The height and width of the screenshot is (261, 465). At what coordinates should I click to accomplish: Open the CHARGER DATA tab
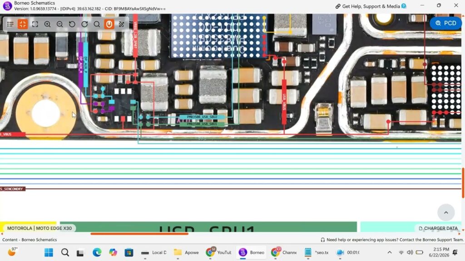[x=438, y=228]
